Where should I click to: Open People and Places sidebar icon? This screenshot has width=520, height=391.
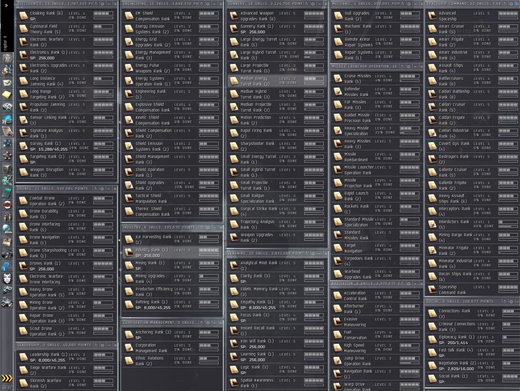coord(7,70)
